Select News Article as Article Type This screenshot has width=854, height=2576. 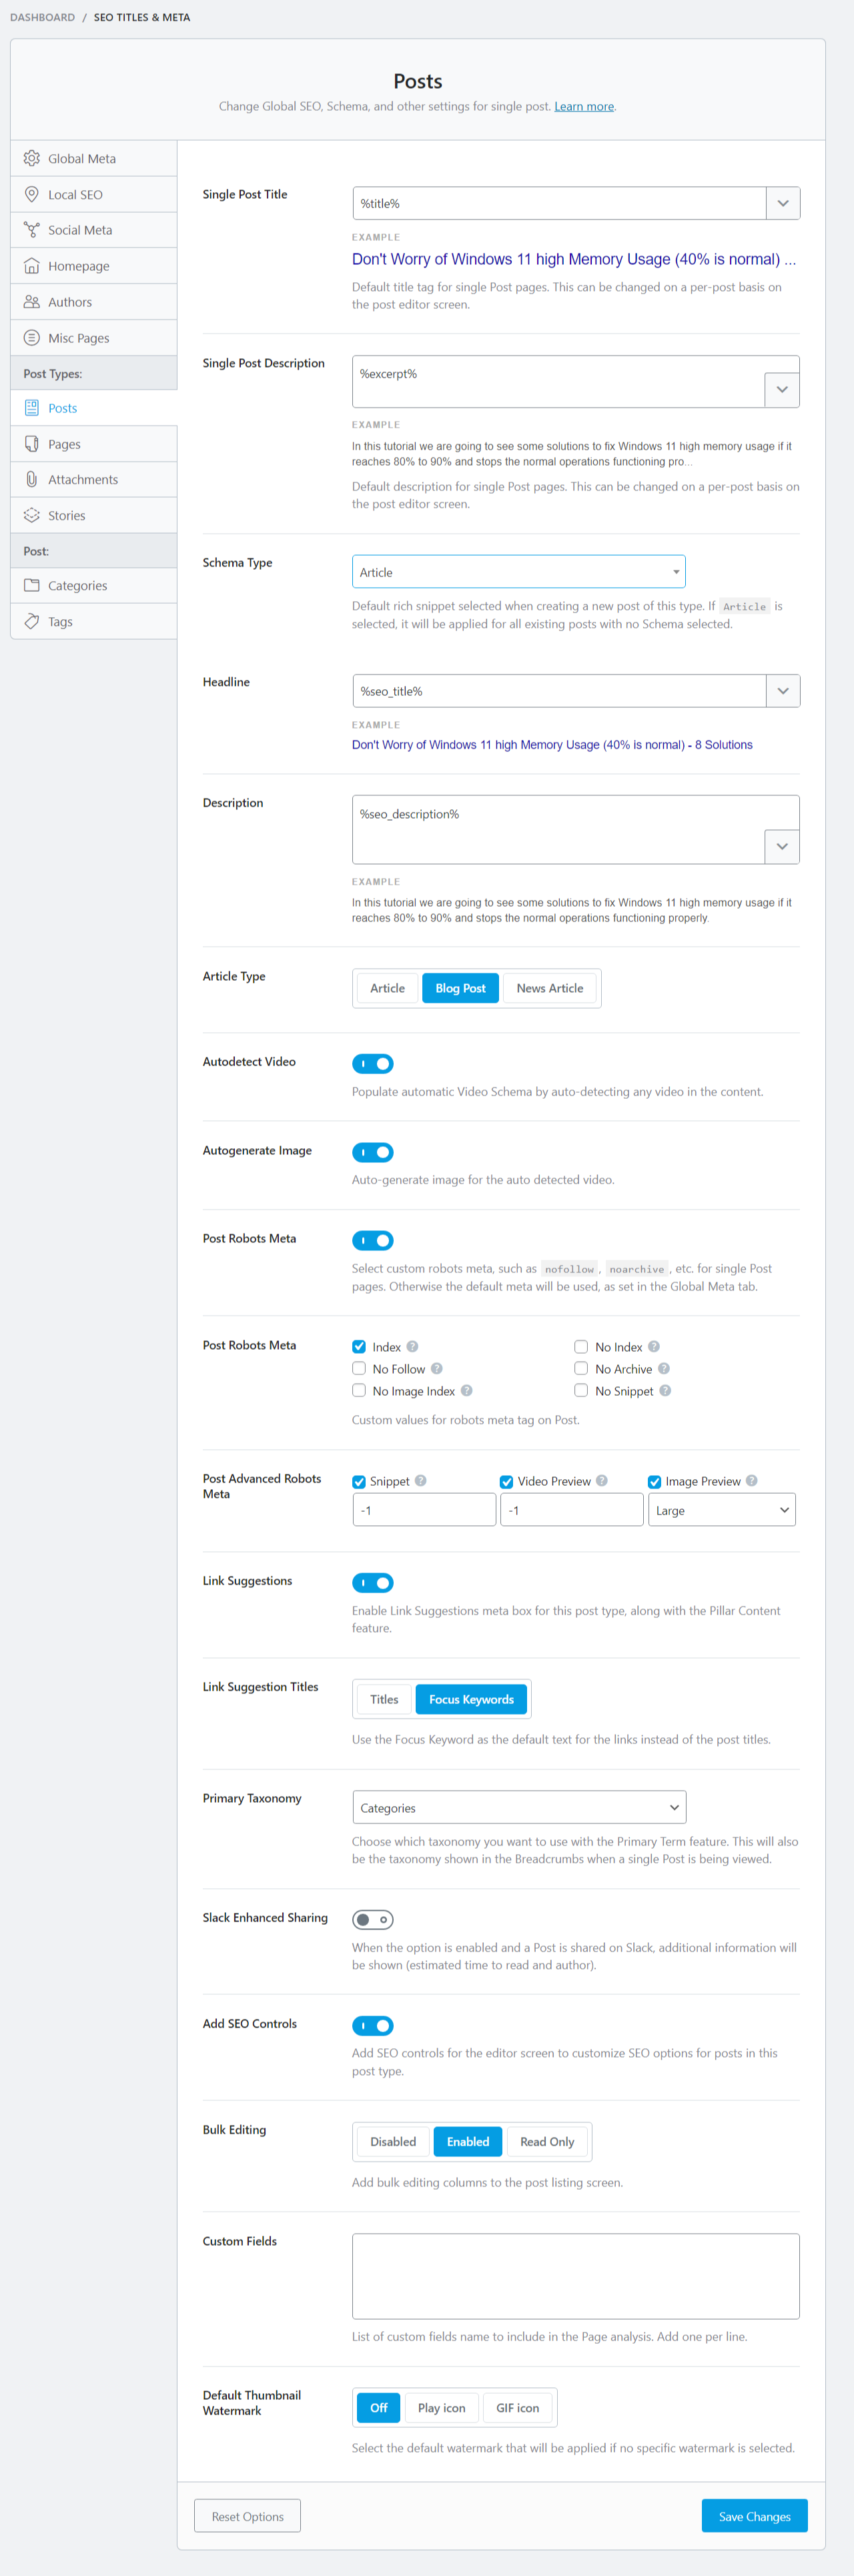pos(549,988)
